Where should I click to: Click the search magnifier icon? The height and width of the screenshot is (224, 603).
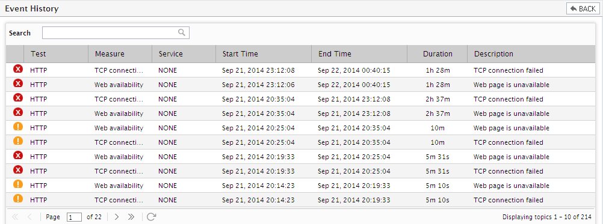[182, 32]
